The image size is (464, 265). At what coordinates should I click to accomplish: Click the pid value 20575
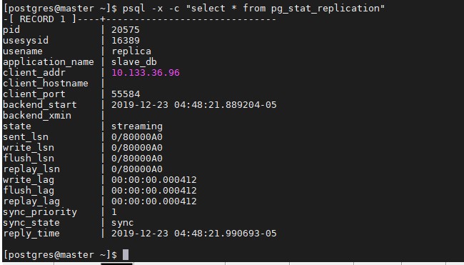pos(126,29)
